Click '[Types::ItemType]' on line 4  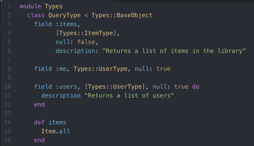[86, 33]
